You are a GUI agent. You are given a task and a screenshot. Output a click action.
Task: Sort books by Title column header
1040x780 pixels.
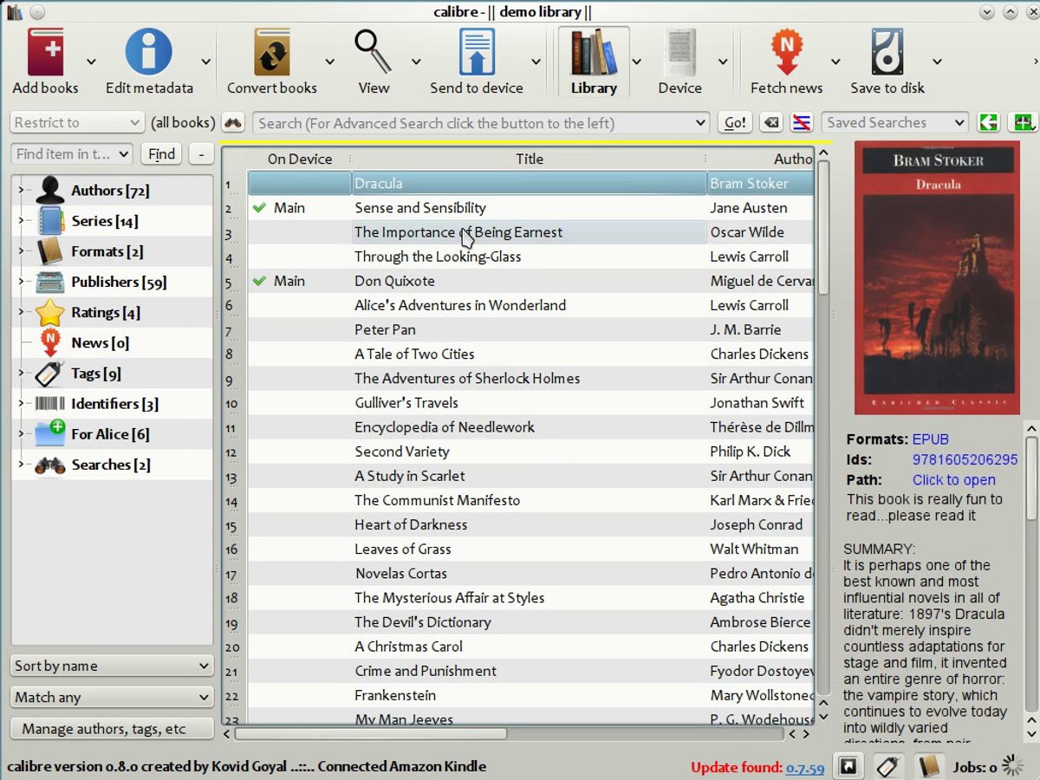tap(529, 159)
